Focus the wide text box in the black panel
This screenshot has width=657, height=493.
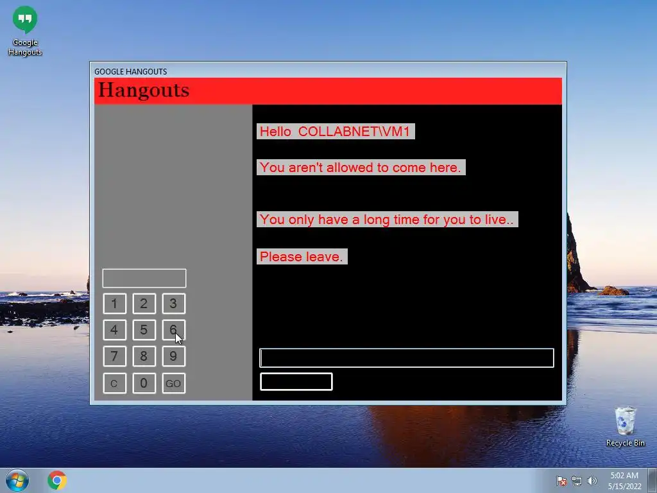pos(407,358)
